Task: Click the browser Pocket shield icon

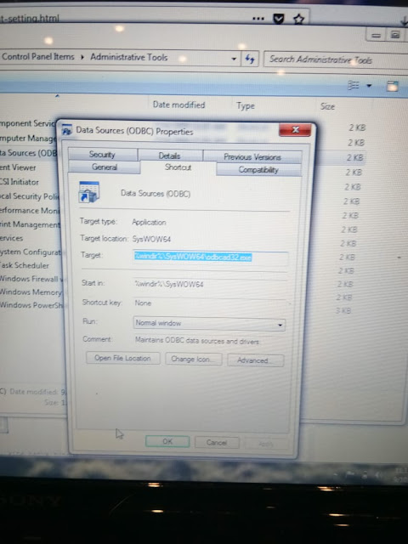Action: coord(279,19)
